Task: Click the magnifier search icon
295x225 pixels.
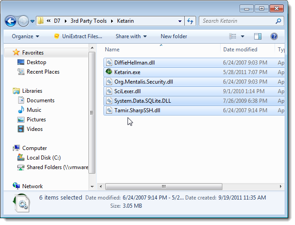Action: pyautogui.click(x=279, y=21)
